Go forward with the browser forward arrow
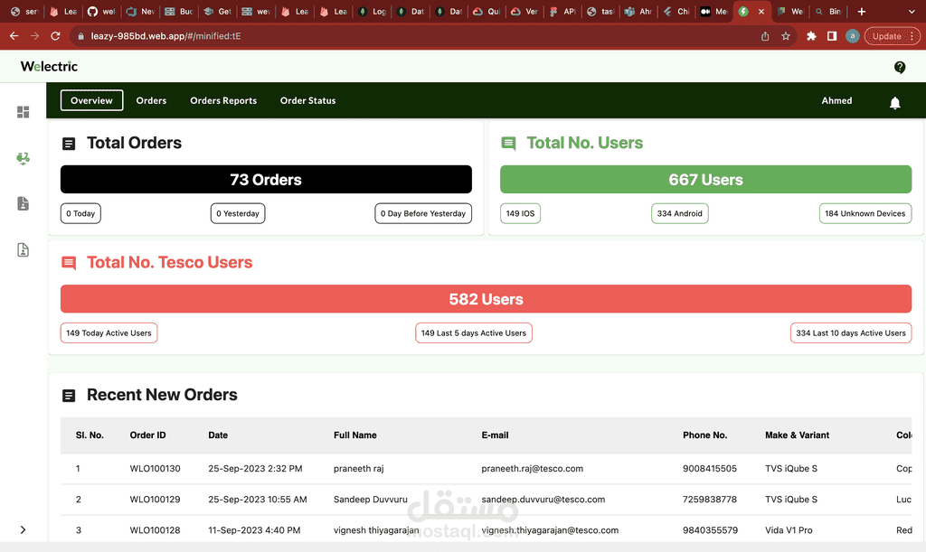Image resolution: width=926 pixels, height=552 pixels. click(x=35, y=36)
